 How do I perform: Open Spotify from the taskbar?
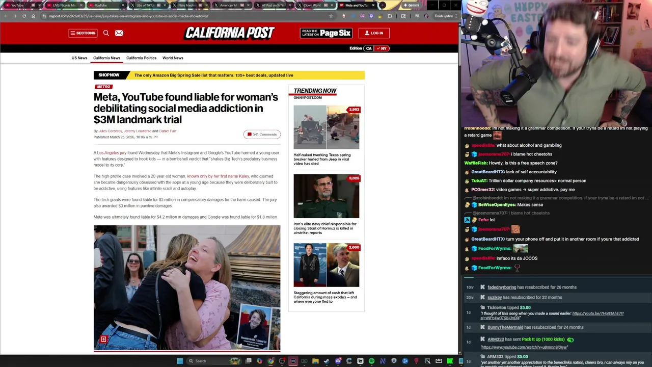[x=371, y=361]
